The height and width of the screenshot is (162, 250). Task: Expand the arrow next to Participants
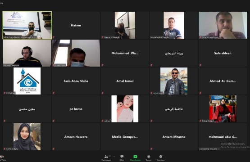tap(114, 157)
